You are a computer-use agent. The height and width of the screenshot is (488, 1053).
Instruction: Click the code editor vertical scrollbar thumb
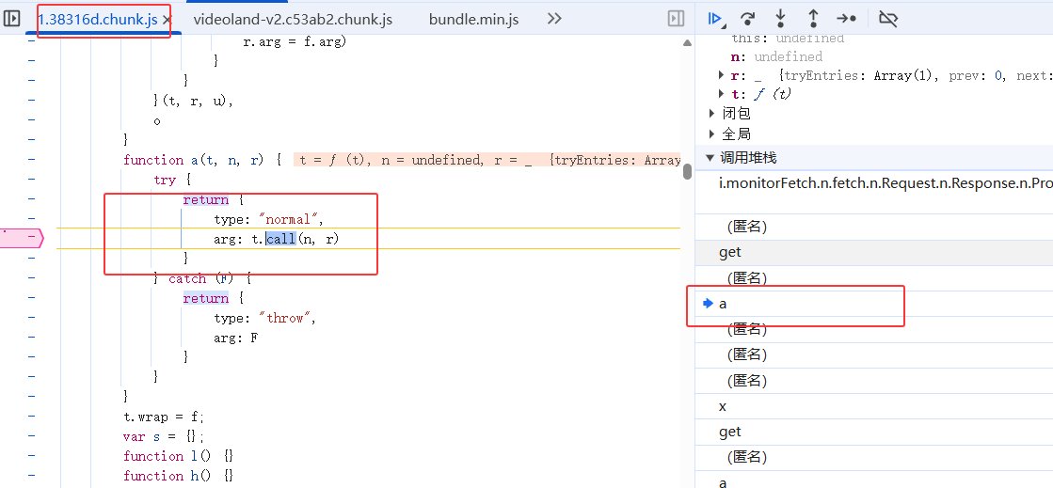coord(687,172)
